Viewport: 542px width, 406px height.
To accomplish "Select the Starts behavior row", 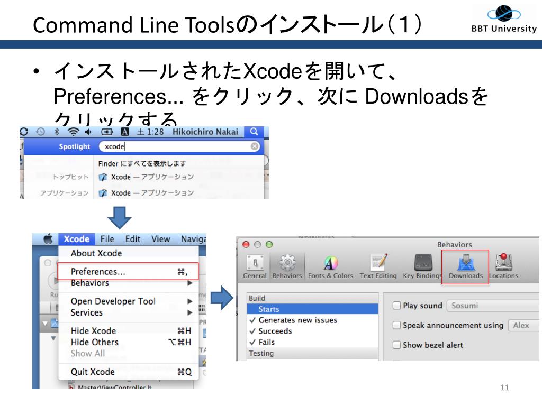I will [312, 309].
